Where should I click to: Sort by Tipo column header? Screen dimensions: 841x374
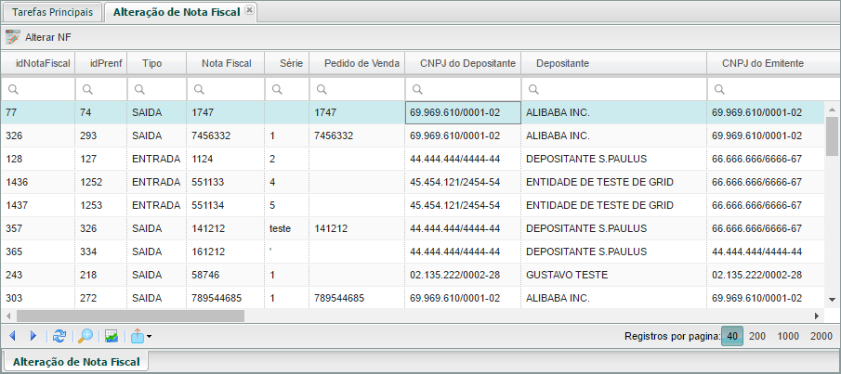tap(157, 63)
